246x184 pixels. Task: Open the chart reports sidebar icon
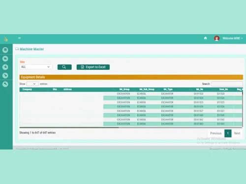5,58
